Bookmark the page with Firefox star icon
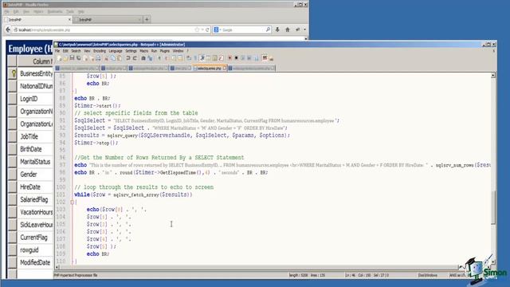The width and height of the screenshot is (510, 287). click(x=197, y=29)
